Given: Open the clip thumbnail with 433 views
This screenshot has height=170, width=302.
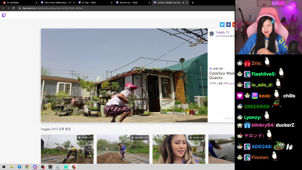Looking at the screenshot, I should [x=179, y=149].
